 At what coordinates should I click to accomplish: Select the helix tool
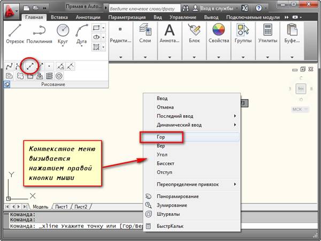pos(49,76)
